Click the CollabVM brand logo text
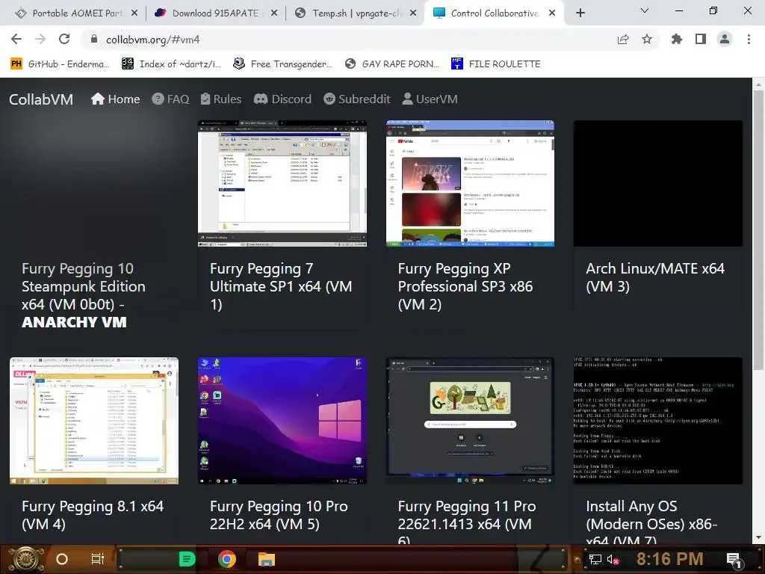765x574 pixels. pos(41,99)
